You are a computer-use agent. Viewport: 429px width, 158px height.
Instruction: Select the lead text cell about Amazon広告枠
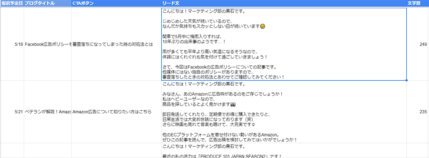284,112
